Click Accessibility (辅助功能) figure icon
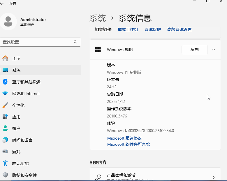This screenshot has height=181, width=227. [x=5, y=164]
